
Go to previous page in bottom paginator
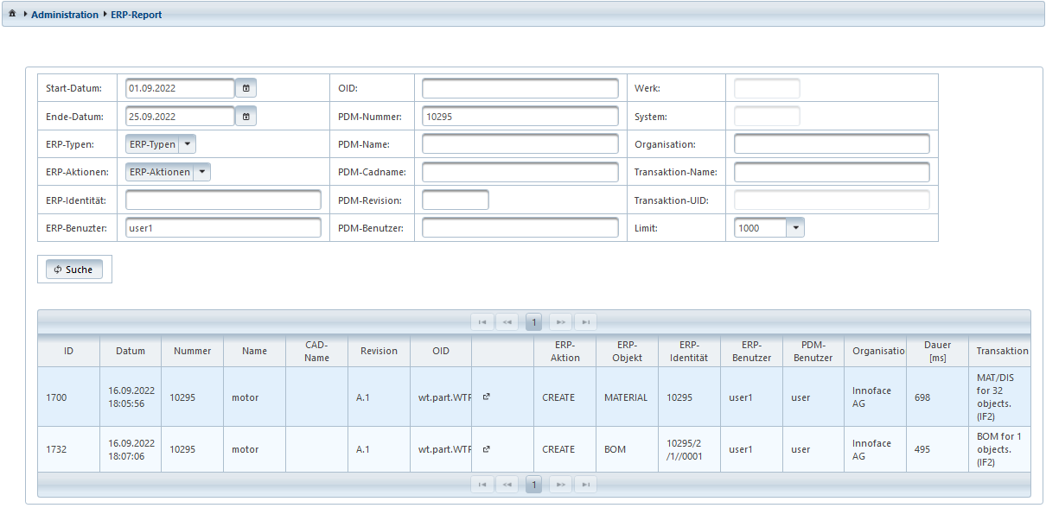507,486
